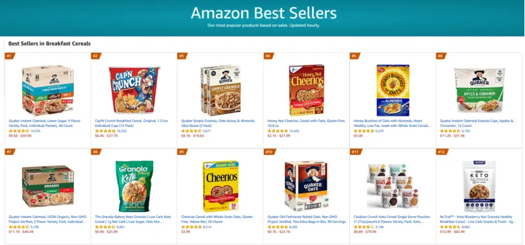Open the yellow Cheerios Giant Size box image

(x=220, y=186)
